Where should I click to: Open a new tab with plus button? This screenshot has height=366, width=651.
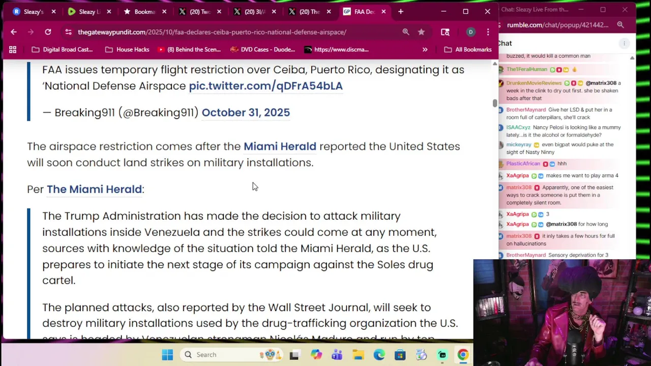click(401, 11)
